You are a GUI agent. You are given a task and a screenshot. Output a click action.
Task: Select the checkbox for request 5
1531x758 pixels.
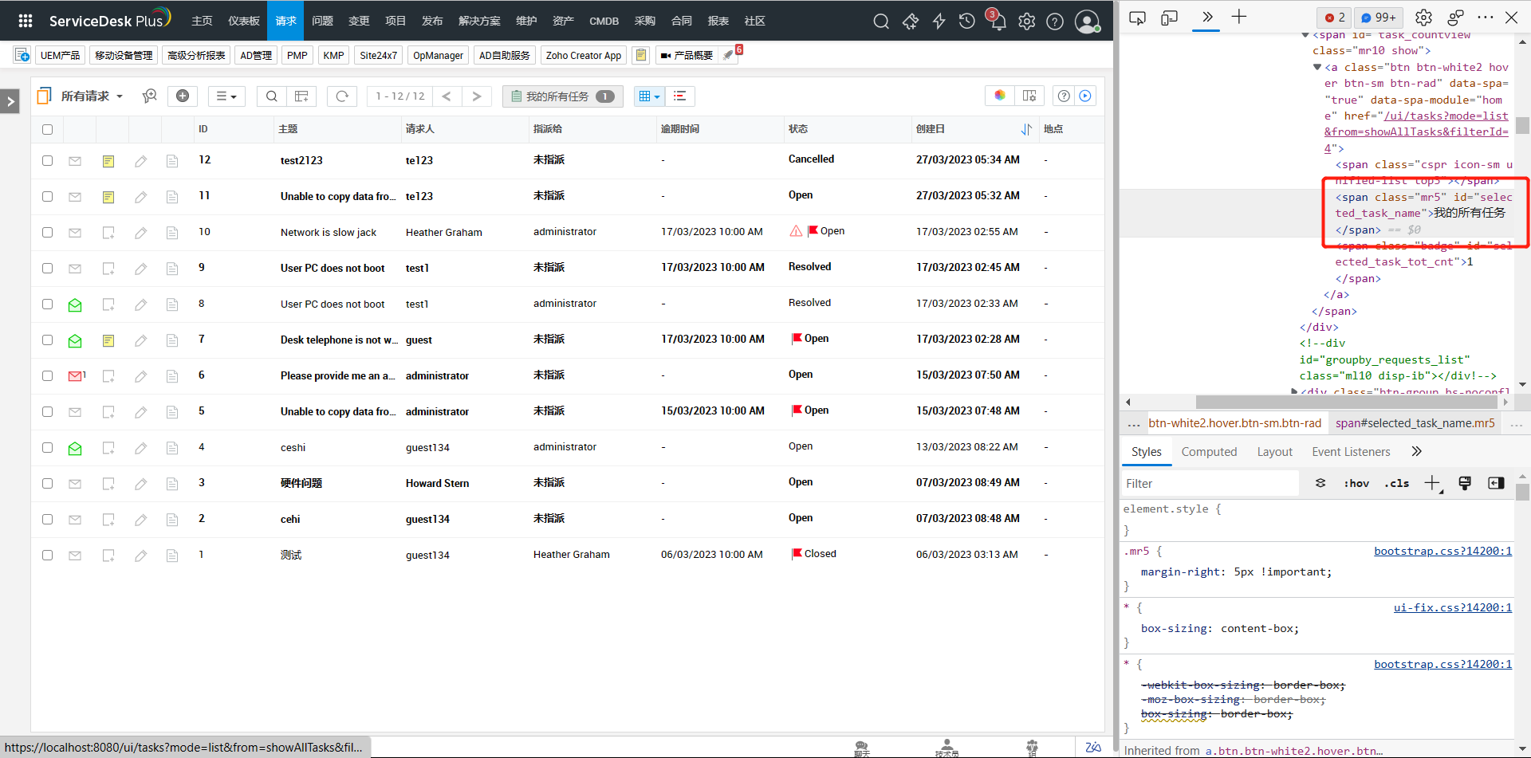pyautogui.click(x=48, y=412)
